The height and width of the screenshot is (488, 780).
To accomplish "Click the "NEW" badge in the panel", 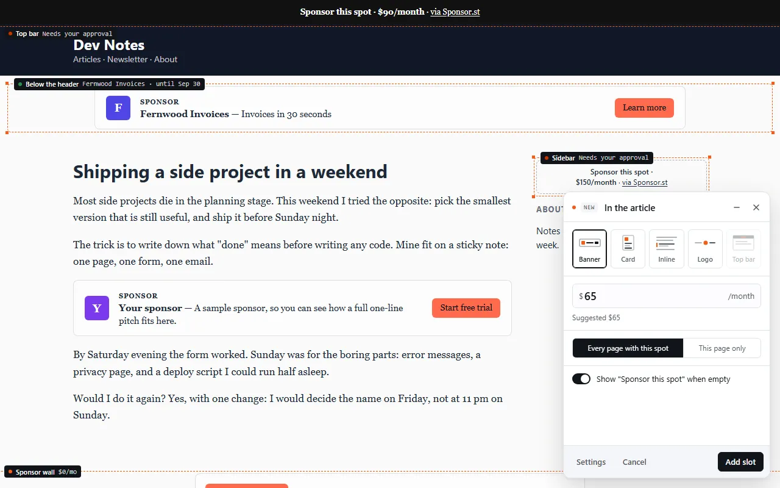I will coord(589,207).
